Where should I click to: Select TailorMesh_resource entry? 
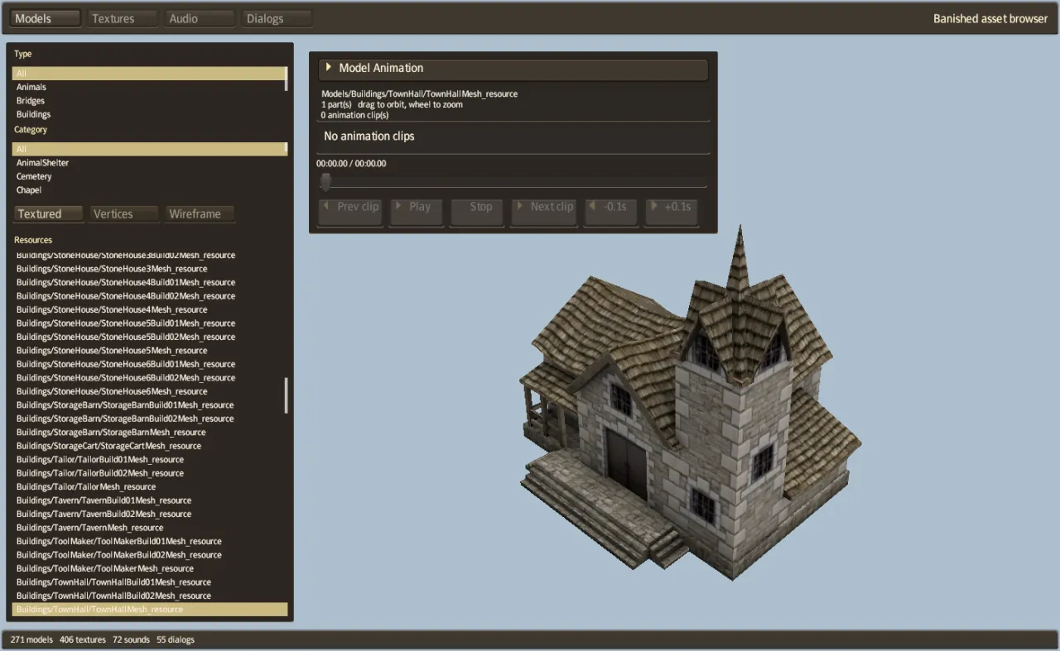(149, 486)
